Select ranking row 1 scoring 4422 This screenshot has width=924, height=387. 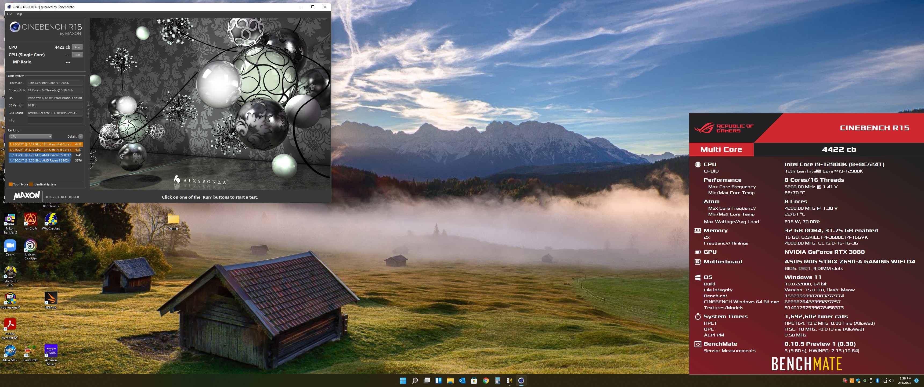click(46, 144)
